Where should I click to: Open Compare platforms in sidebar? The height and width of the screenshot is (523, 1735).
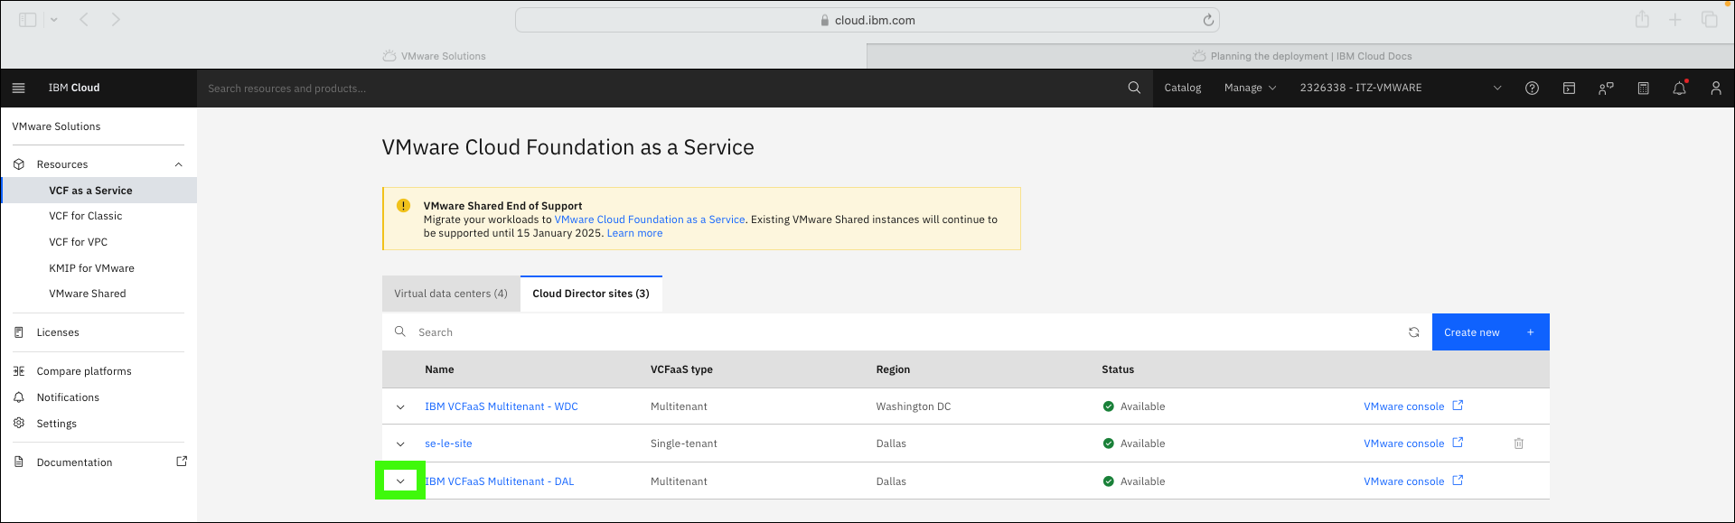pos(84,371)
